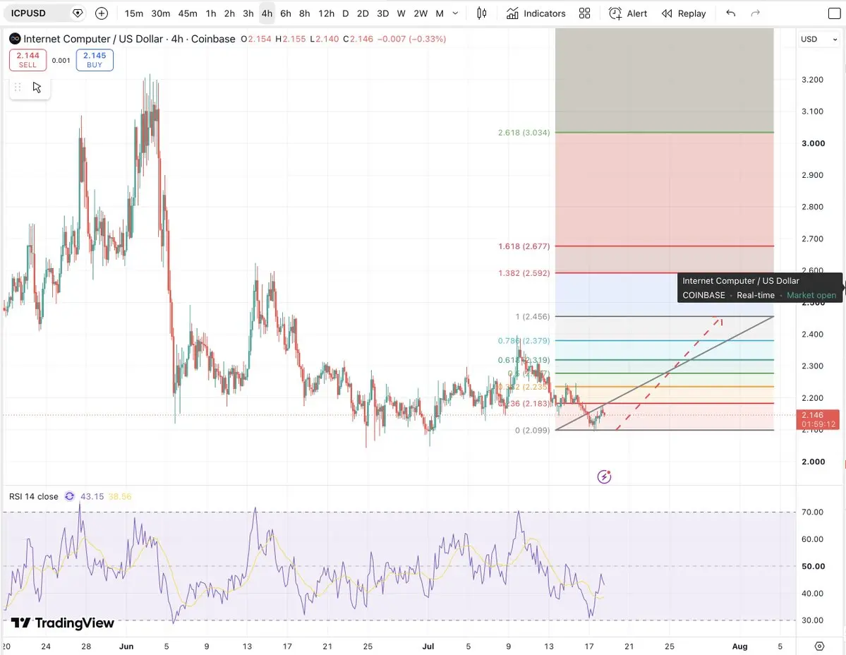The width and height of the screenshot is (846, 655).
Task: Click the price change -0.007 (-0.33%)
Action: pos(412,39)
